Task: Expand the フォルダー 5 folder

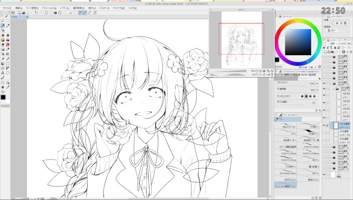Action: (x=331, y=68)
